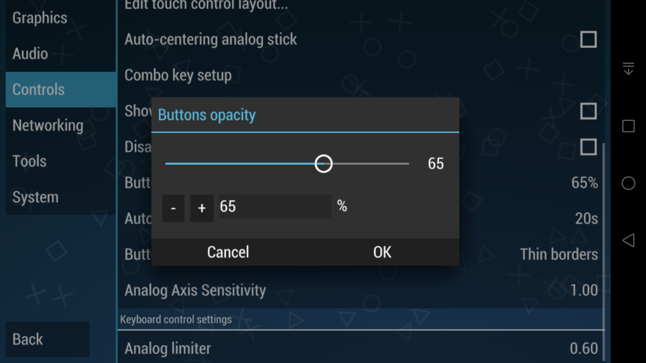Decrease opacity with the minus button
Image resolution: width=646 pixels, height=363 pixels.
click(x=173, y=208)
